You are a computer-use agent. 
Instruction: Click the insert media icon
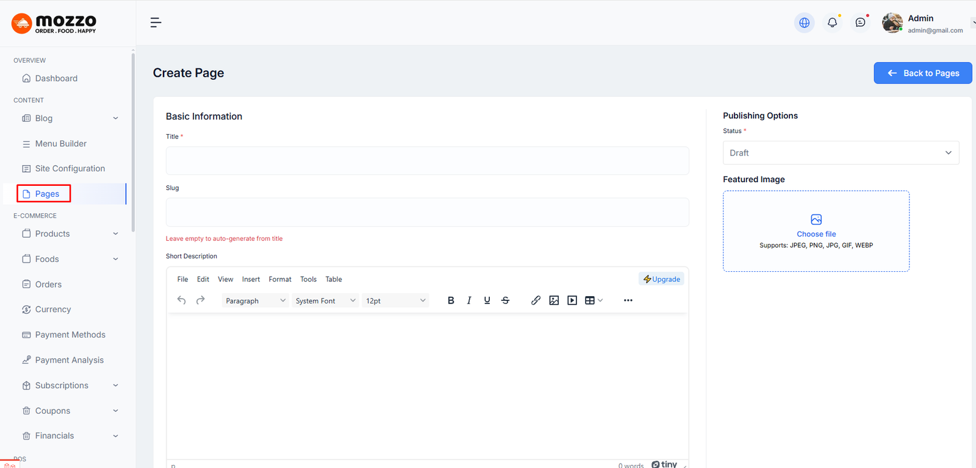coord(572,300)
